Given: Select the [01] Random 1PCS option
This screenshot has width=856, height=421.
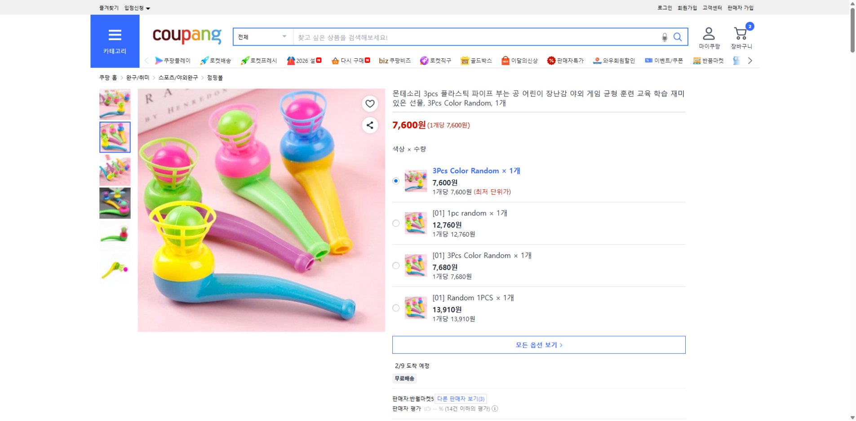Looking at the screenshot, I should click(x=396, y=308).
